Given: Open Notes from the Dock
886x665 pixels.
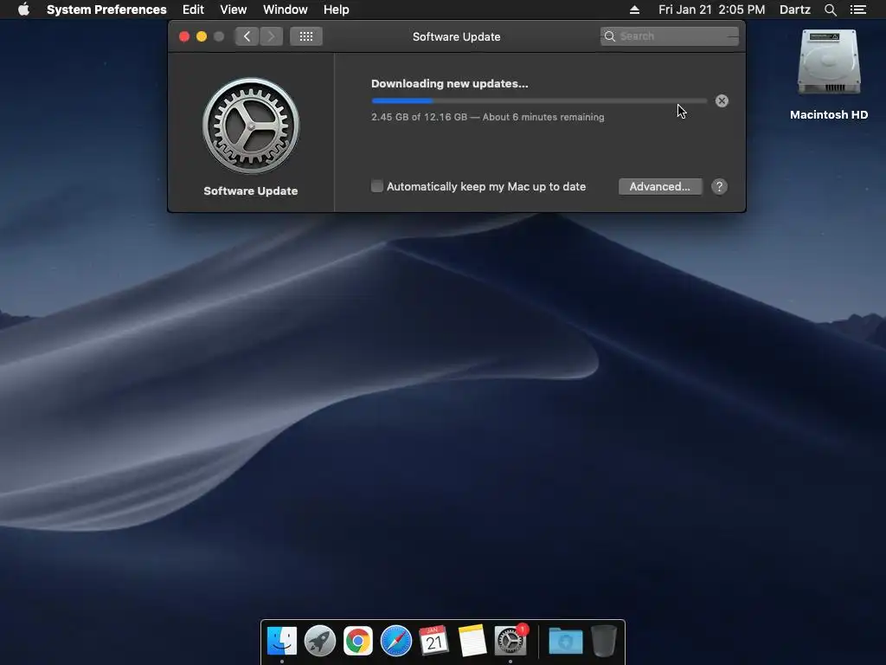Looking at the screenshot, I should tap(472, 641).
